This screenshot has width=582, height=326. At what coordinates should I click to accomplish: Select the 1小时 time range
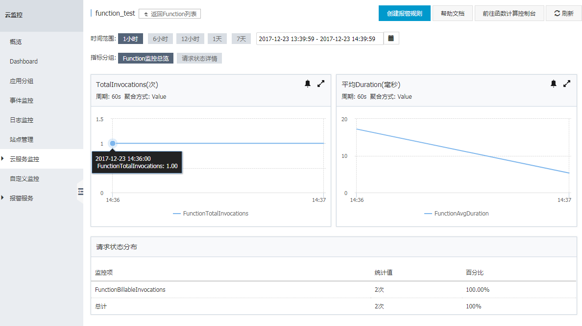(x=130, y=39)
